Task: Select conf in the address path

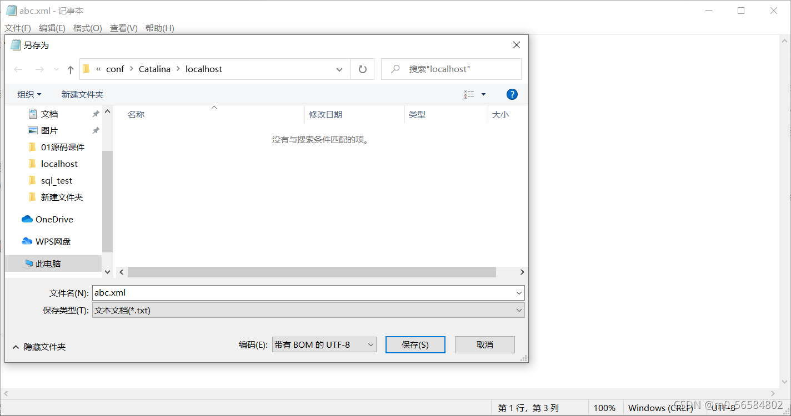Action: click(115, 69)
